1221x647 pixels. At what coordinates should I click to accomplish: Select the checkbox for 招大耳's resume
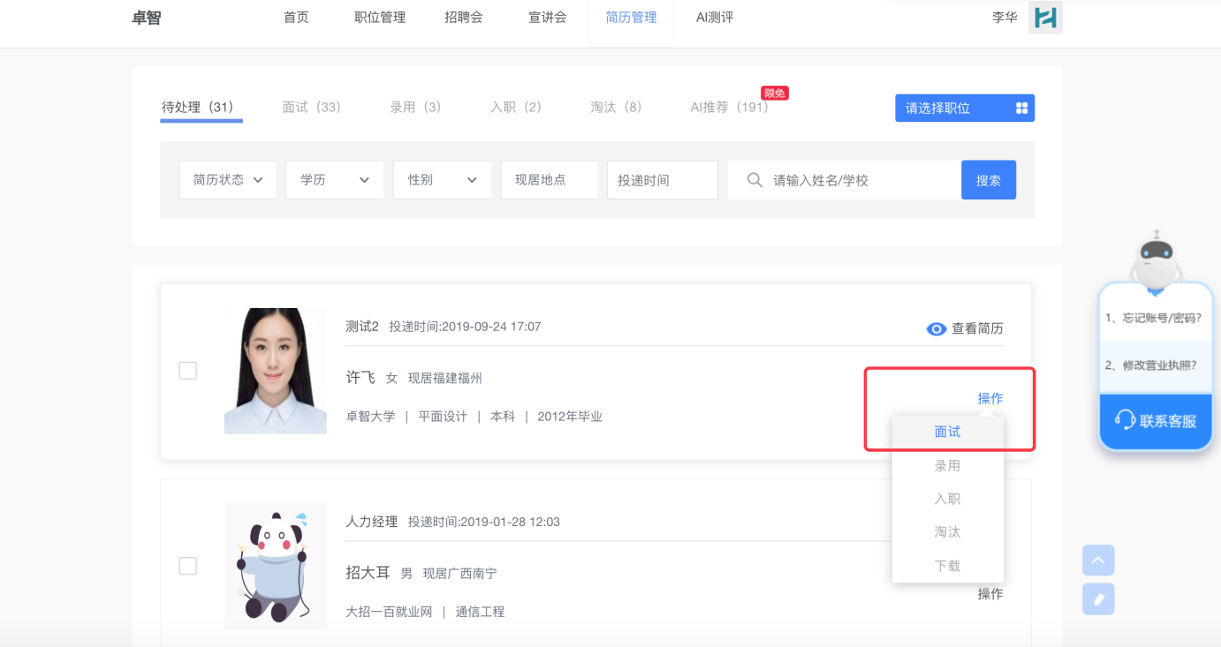188,566
